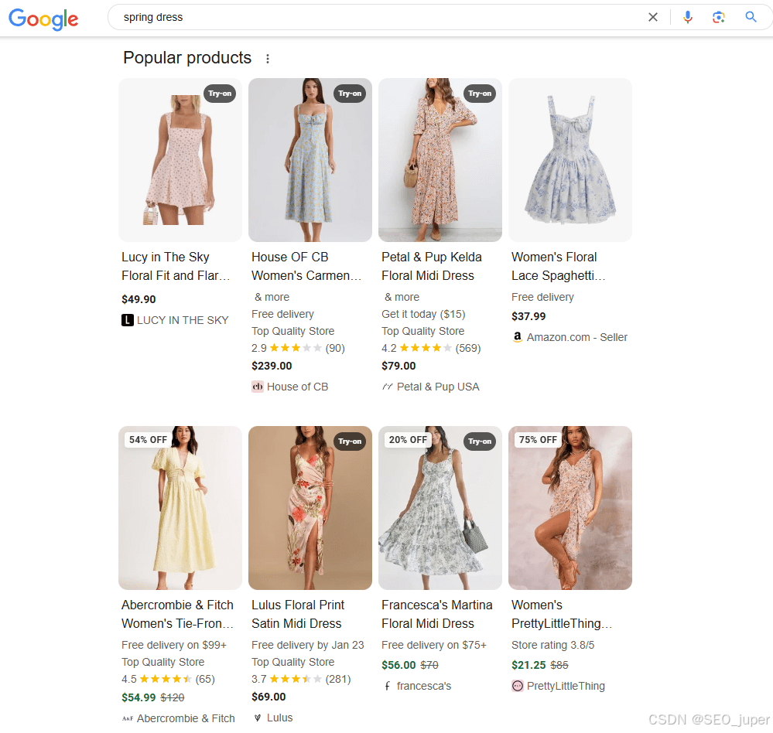Click the $37.99 price

click(x=528, y=316)
